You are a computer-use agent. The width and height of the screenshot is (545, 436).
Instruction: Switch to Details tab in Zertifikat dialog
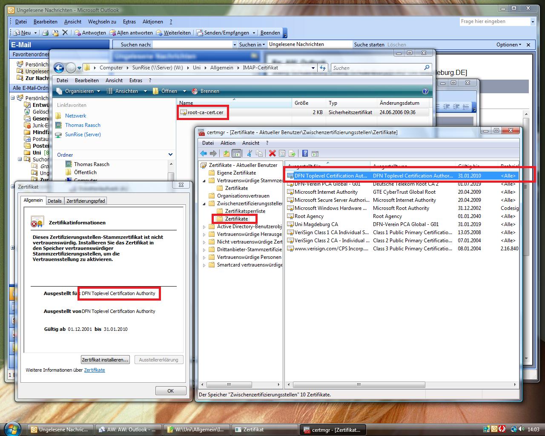tap(54, 201)
